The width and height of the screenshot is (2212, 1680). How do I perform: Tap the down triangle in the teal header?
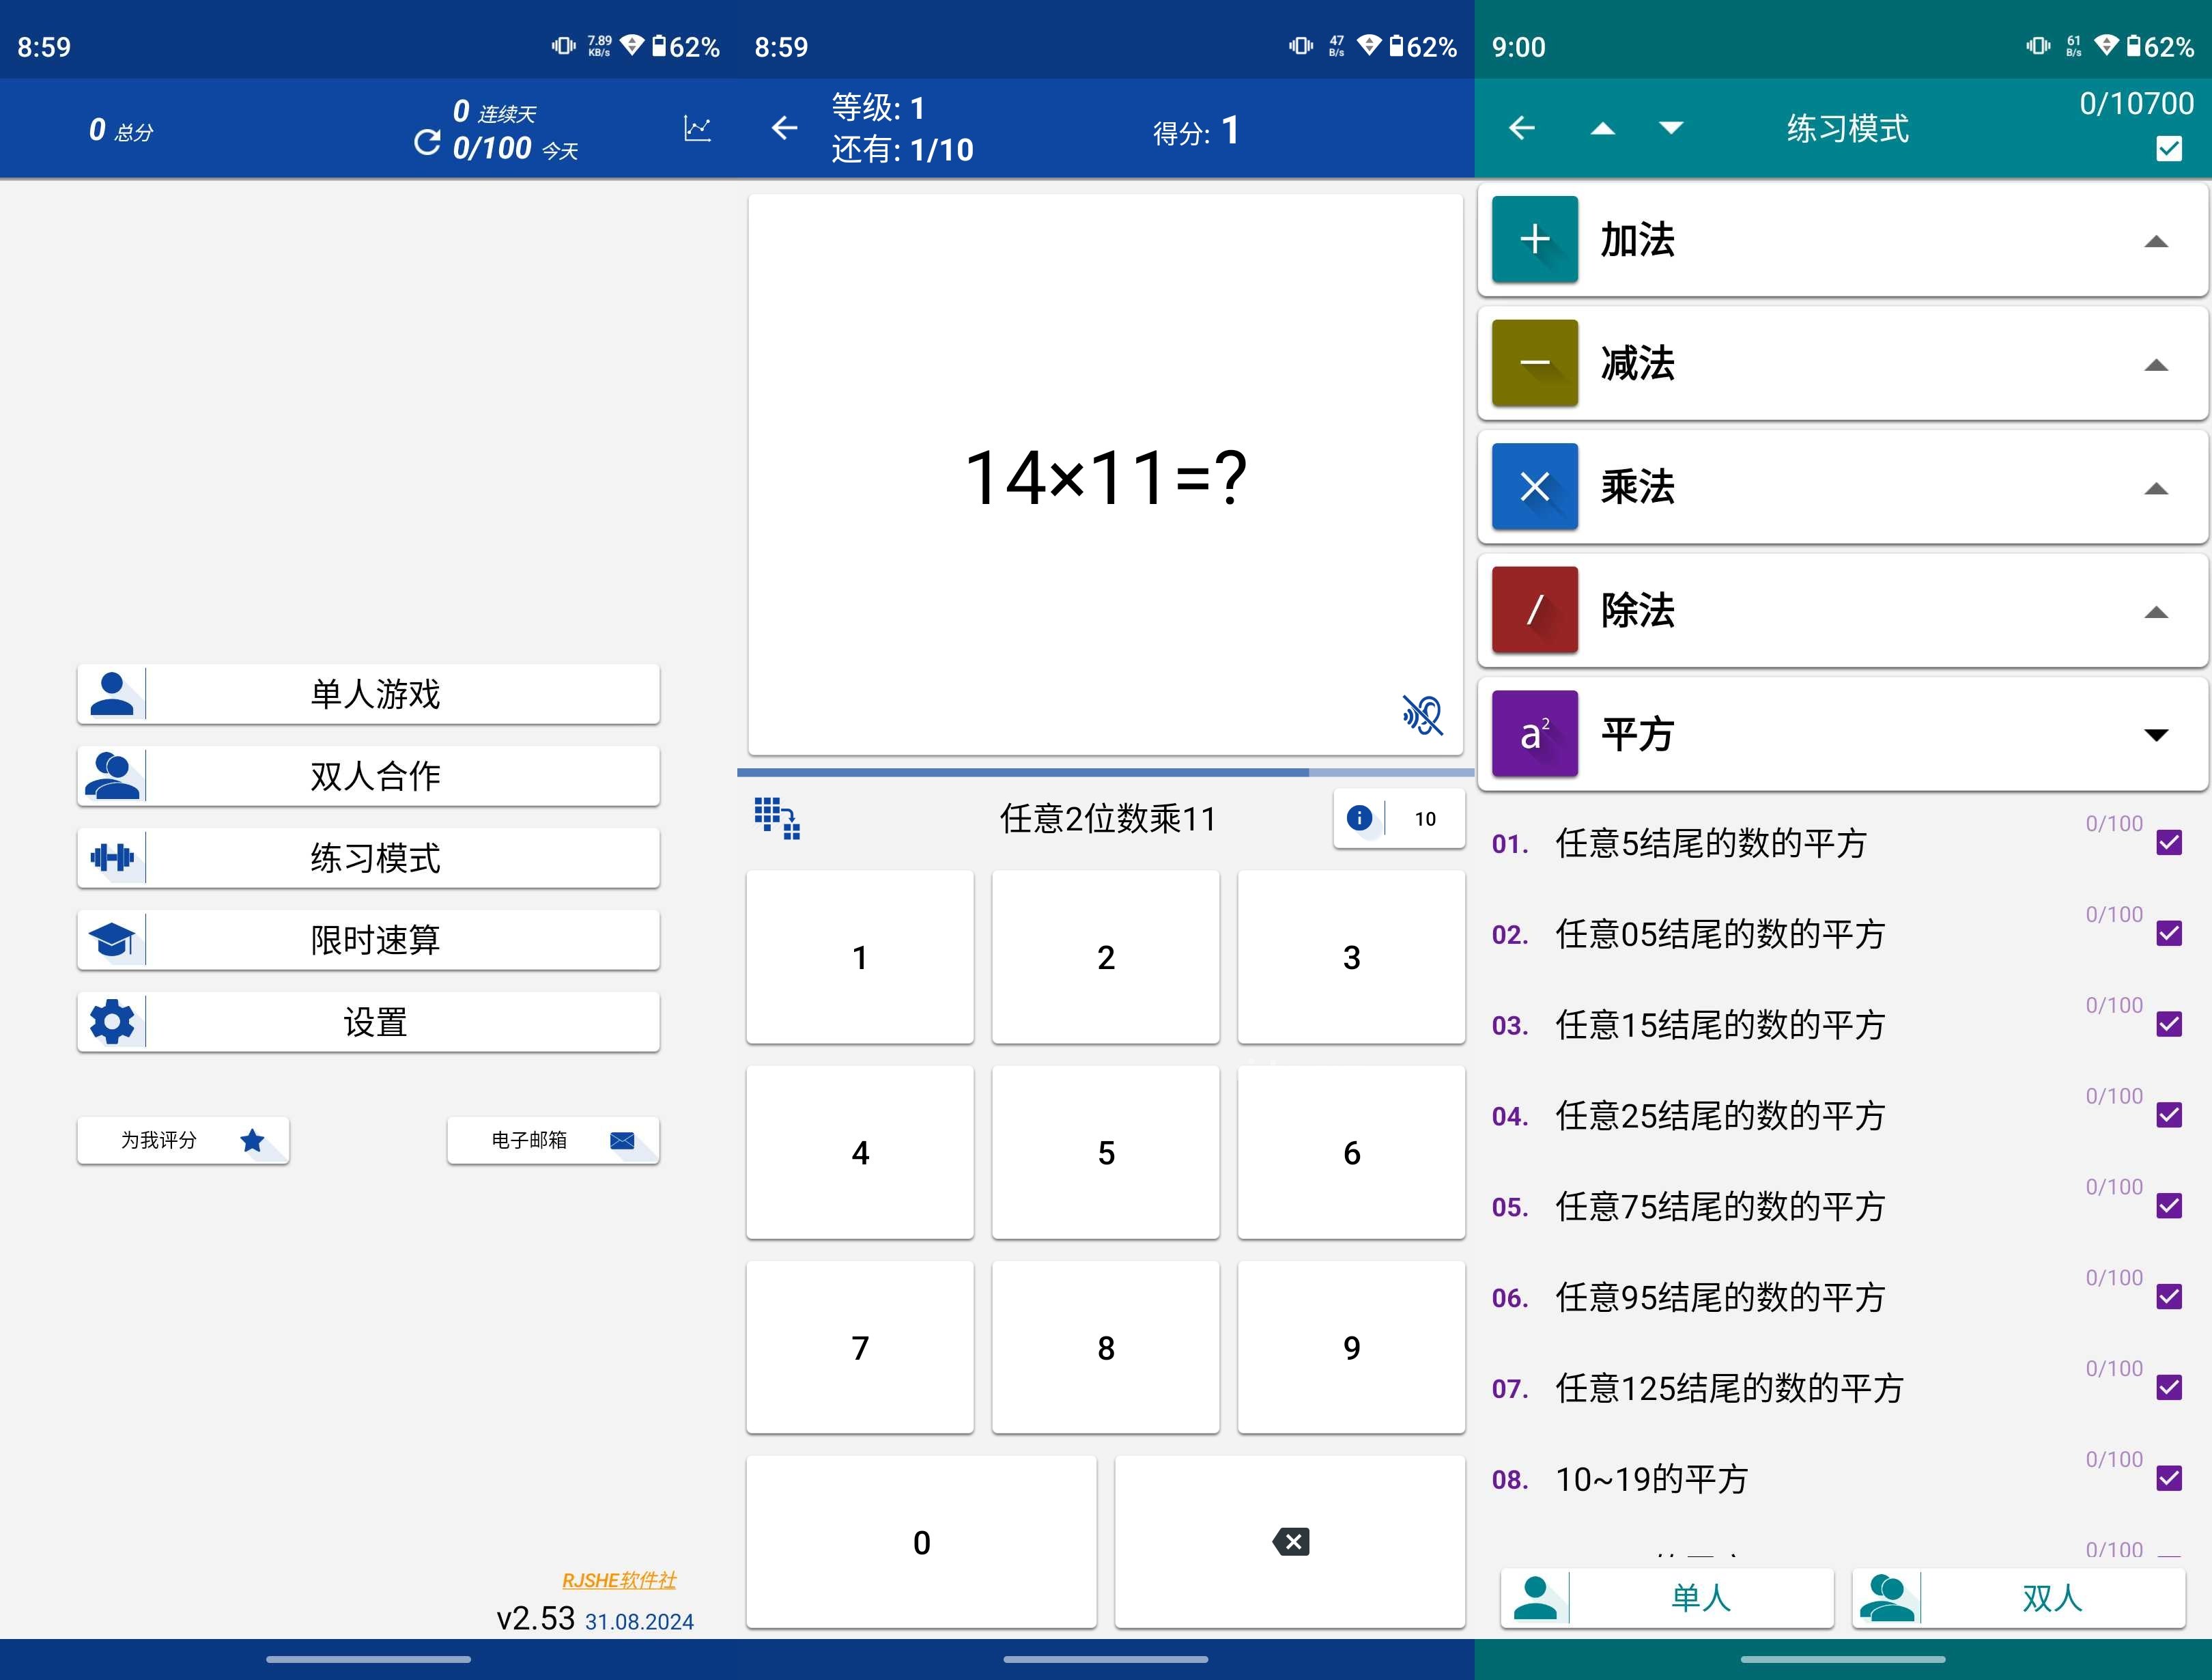1671,128
